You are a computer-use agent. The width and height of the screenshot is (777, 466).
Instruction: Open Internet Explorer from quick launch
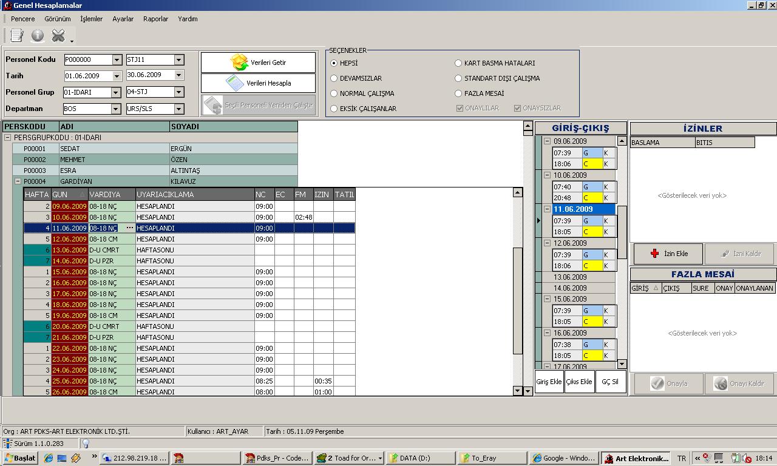pos(48,458)
